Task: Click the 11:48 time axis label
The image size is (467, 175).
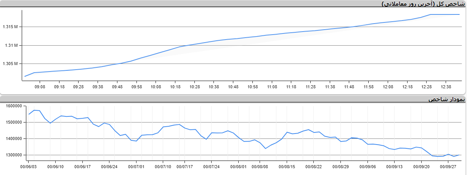Action: point(349,87)
